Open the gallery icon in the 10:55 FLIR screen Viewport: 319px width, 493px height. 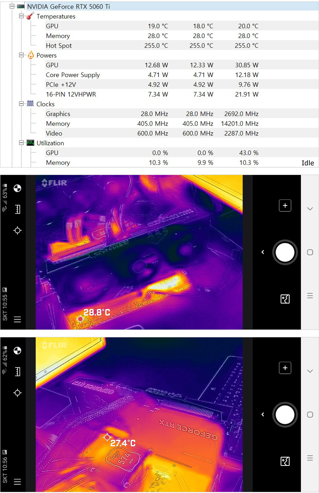click(x=285, y=299)
